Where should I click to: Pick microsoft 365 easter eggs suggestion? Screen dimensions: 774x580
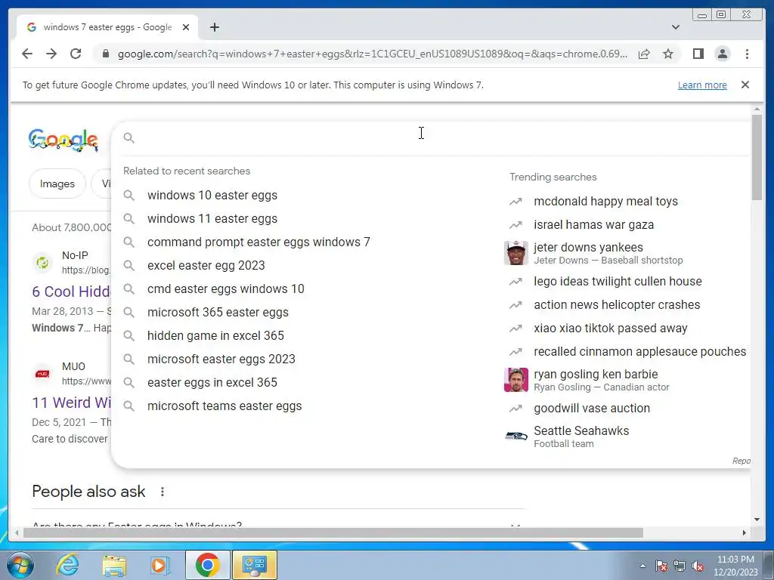pyautogui.click(x=218, y=312)
